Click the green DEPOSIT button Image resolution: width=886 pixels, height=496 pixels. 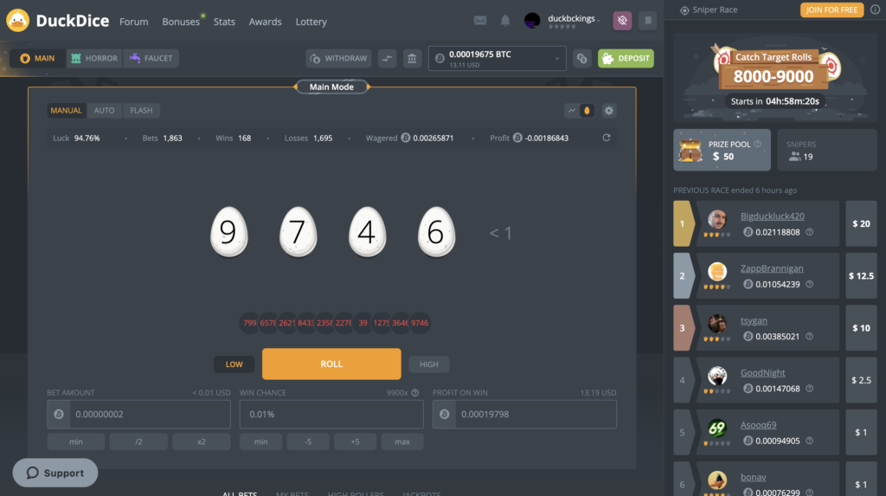coord(626,58)
